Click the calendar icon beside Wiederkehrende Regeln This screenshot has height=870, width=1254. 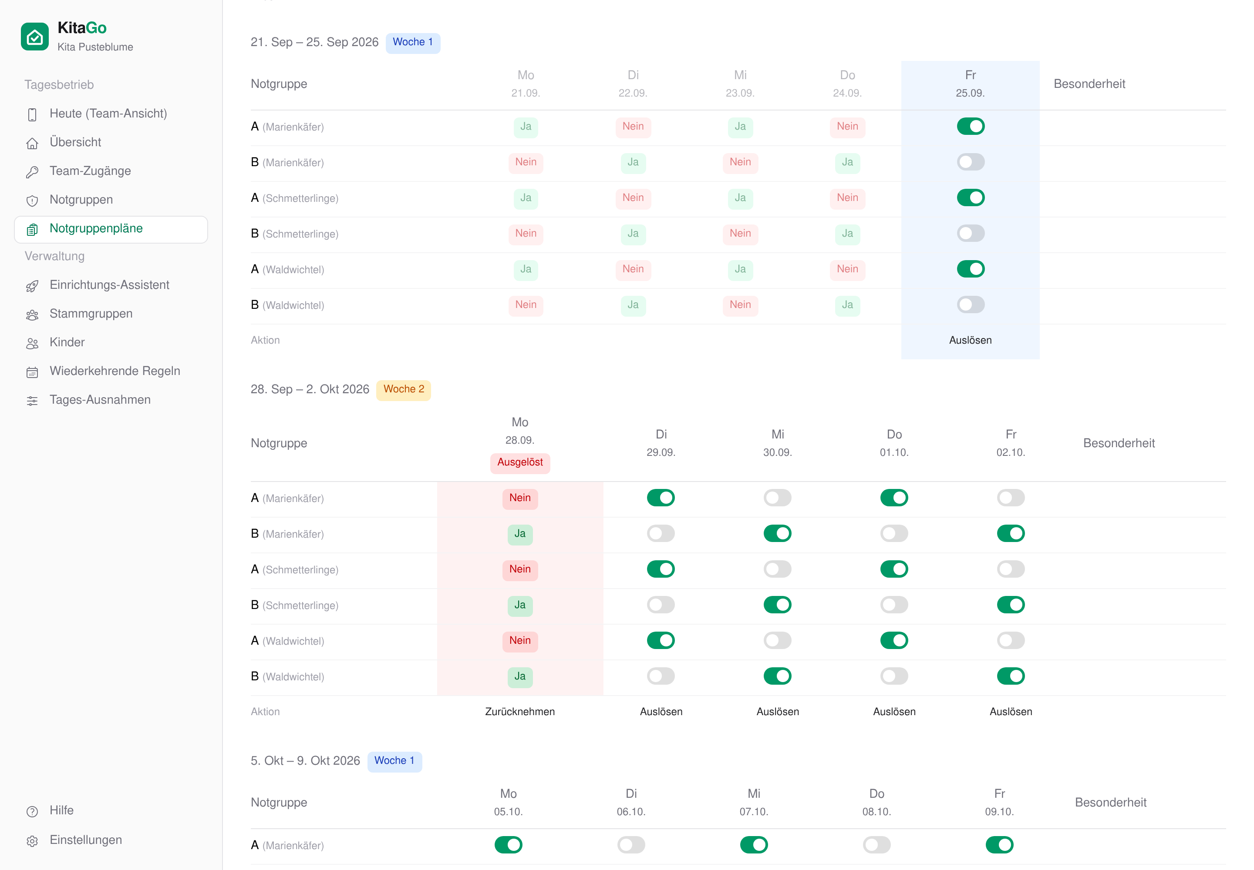(x=32, y=372)
